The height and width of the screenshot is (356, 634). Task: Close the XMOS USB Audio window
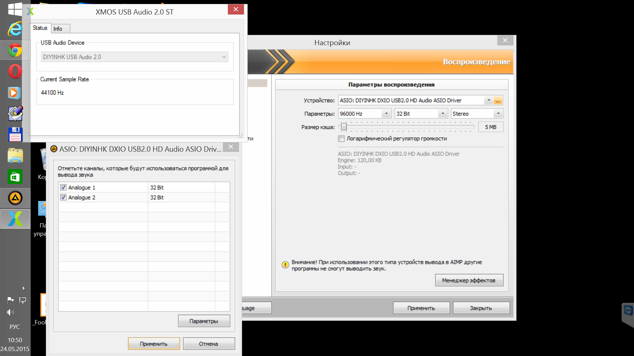(x=236, y=9)
